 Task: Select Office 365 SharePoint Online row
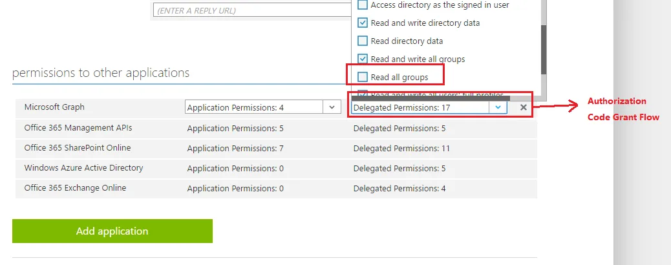78,148
